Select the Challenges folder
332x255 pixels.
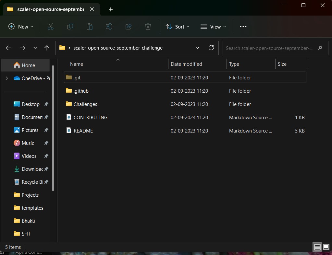tap(85, 104)
